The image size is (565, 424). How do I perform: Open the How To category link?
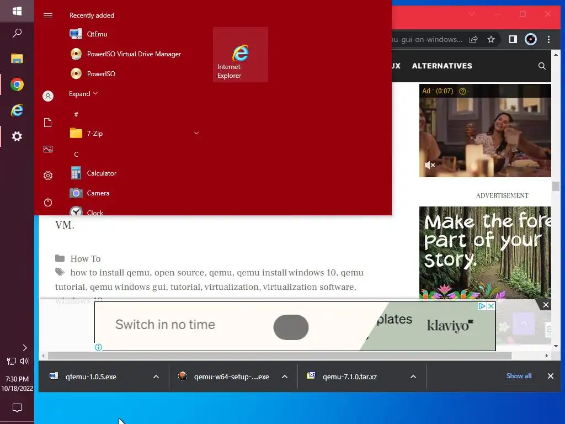86,258
